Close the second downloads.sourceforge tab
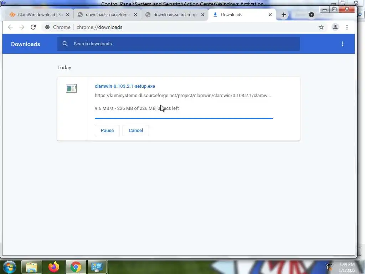 click(203, 15)
